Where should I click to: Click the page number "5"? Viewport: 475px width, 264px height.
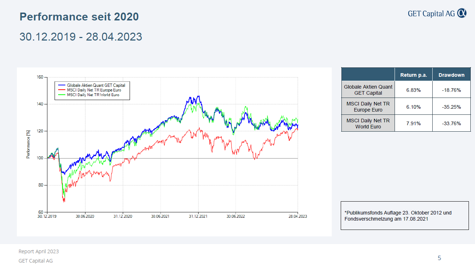tap(439, 258)
